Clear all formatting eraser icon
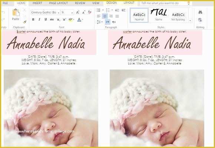The height and width of the screenshot is (148, 215). pos(90,12)
